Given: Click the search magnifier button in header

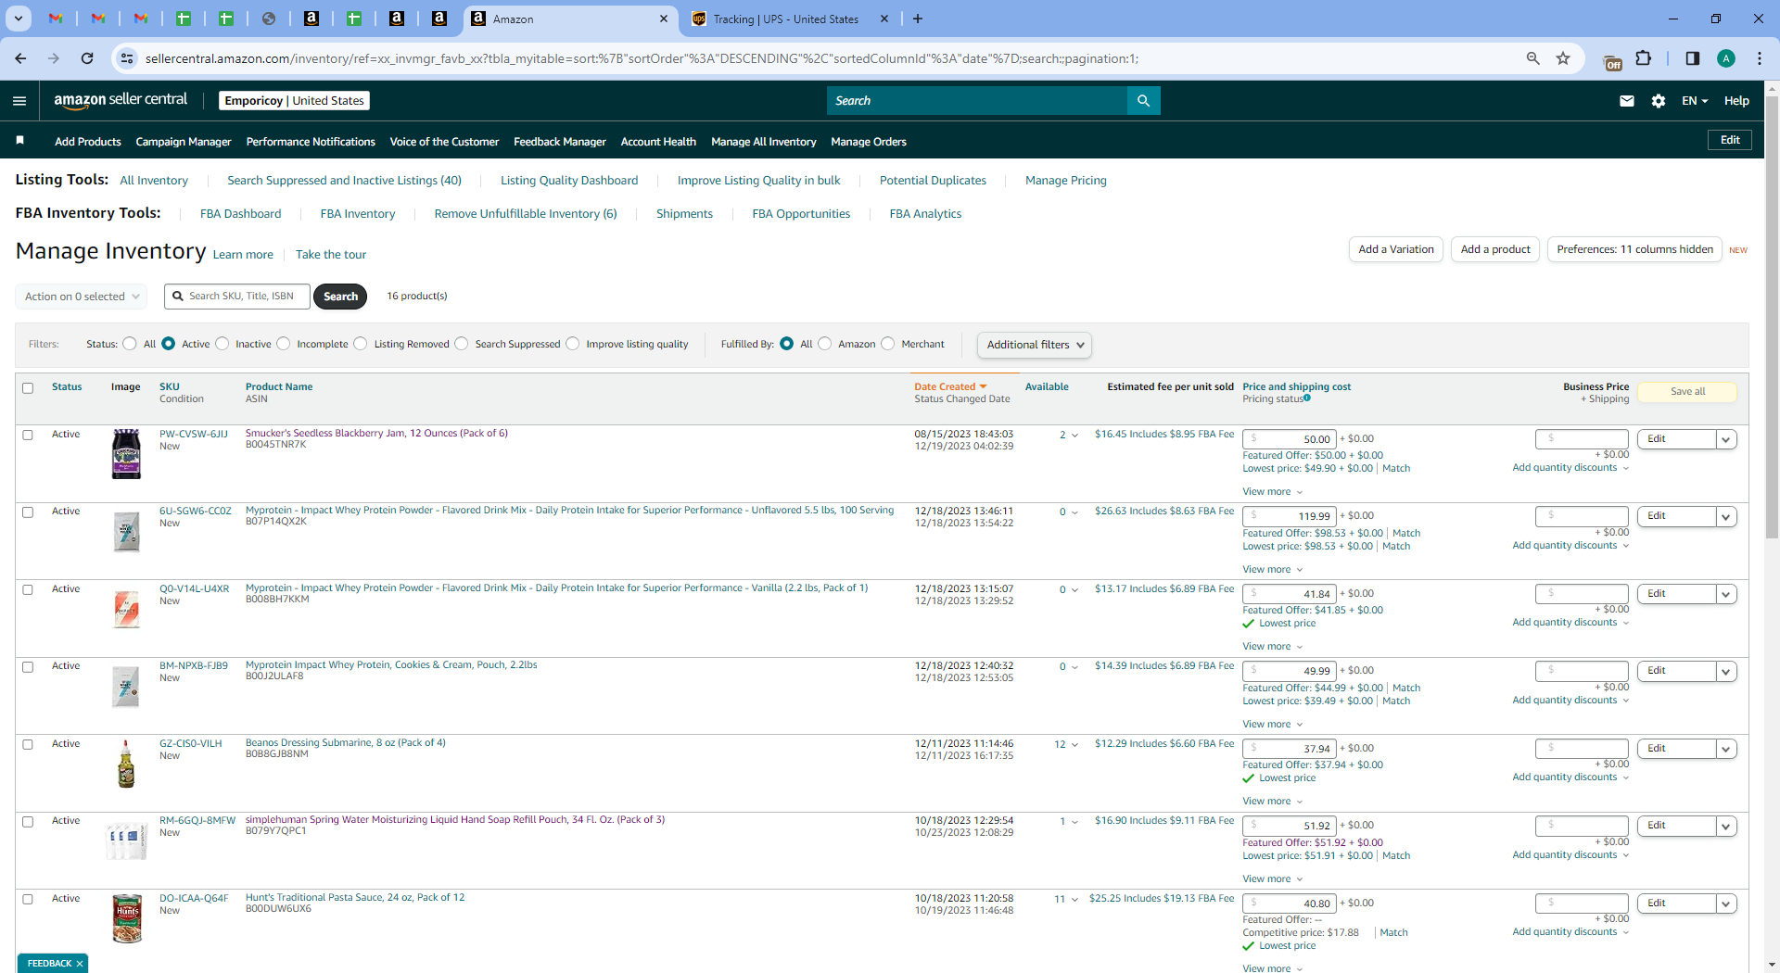Looking at the screenshot, I should point(1144,101).
